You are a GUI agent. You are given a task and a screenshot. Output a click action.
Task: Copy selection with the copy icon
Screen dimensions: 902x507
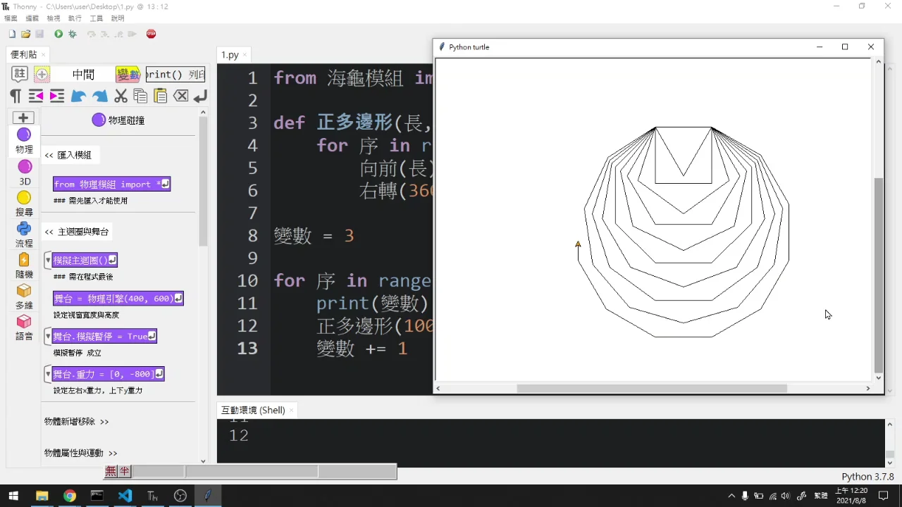coord(140,96)
